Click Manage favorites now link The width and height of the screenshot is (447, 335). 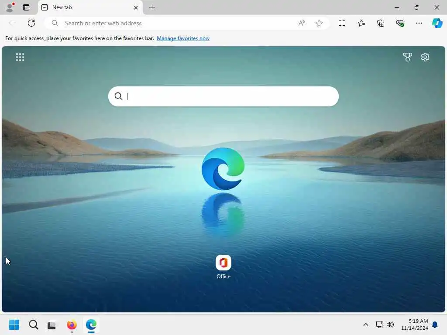point(183,38)
